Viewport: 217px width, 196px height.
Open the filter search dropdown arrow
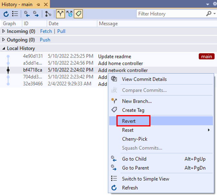click(214, 14)
